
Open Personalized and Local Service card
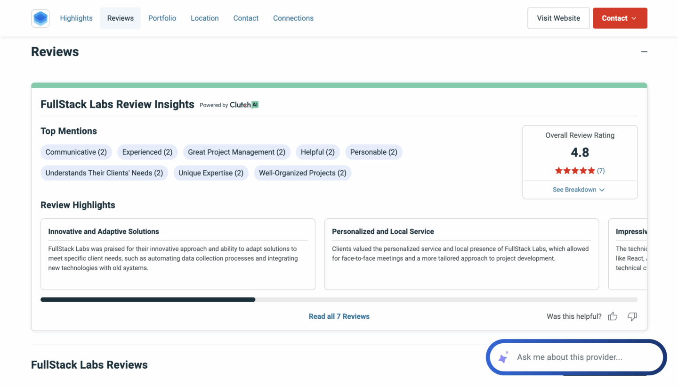pyautogui.click(x=461, y=254)
